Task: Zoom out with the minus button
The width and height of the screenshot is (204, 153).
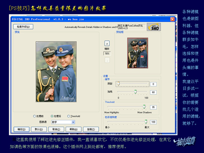Action: tap(107, 60)
